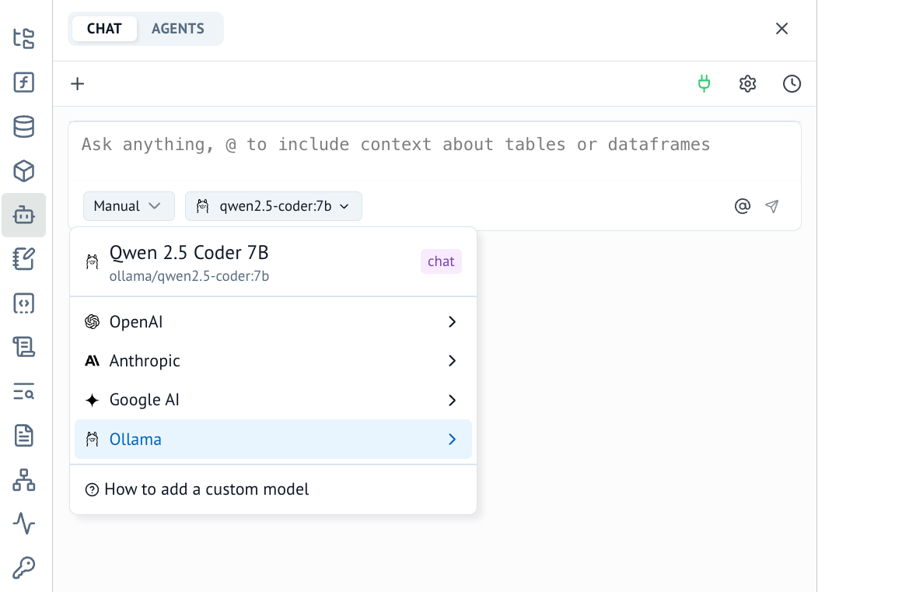Screen dimensions: 923x592
Task: Open the packages cube icon
Action: pyautogui.click(x=24, y=171)
